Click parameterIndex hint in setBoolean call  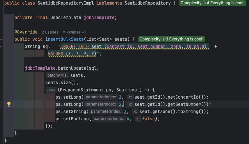[x=109, y=119]
